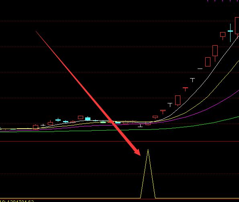Select the cyan cross candle in early consolidation
This screenshot has height=202, width=239.
coord(58,120)
